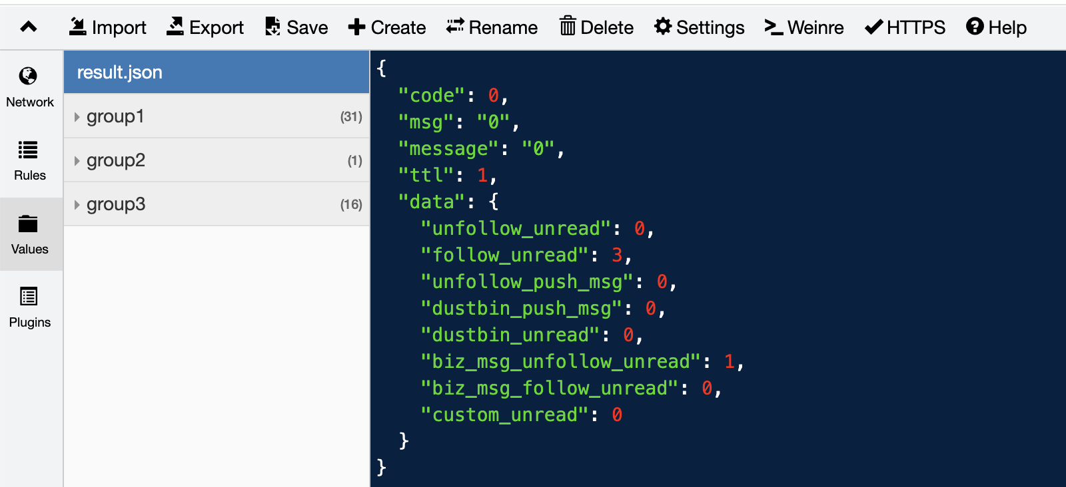Open the Plugins sidebar tab
This screenshot has height=487, width=1066.
pos(30,307)
